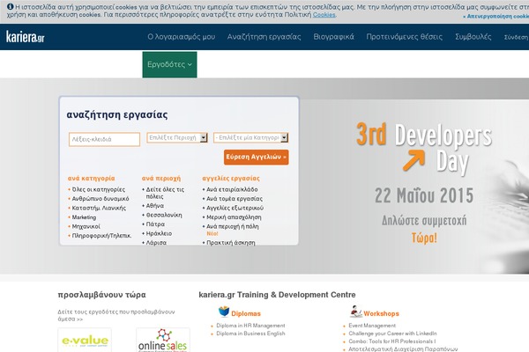Image resolution: width=529 pixels, height=352 pixels.
Task: Open Πληροφορική/Τηλεπικ. category link
Action: pyautogui.click(x=101, y=236)
